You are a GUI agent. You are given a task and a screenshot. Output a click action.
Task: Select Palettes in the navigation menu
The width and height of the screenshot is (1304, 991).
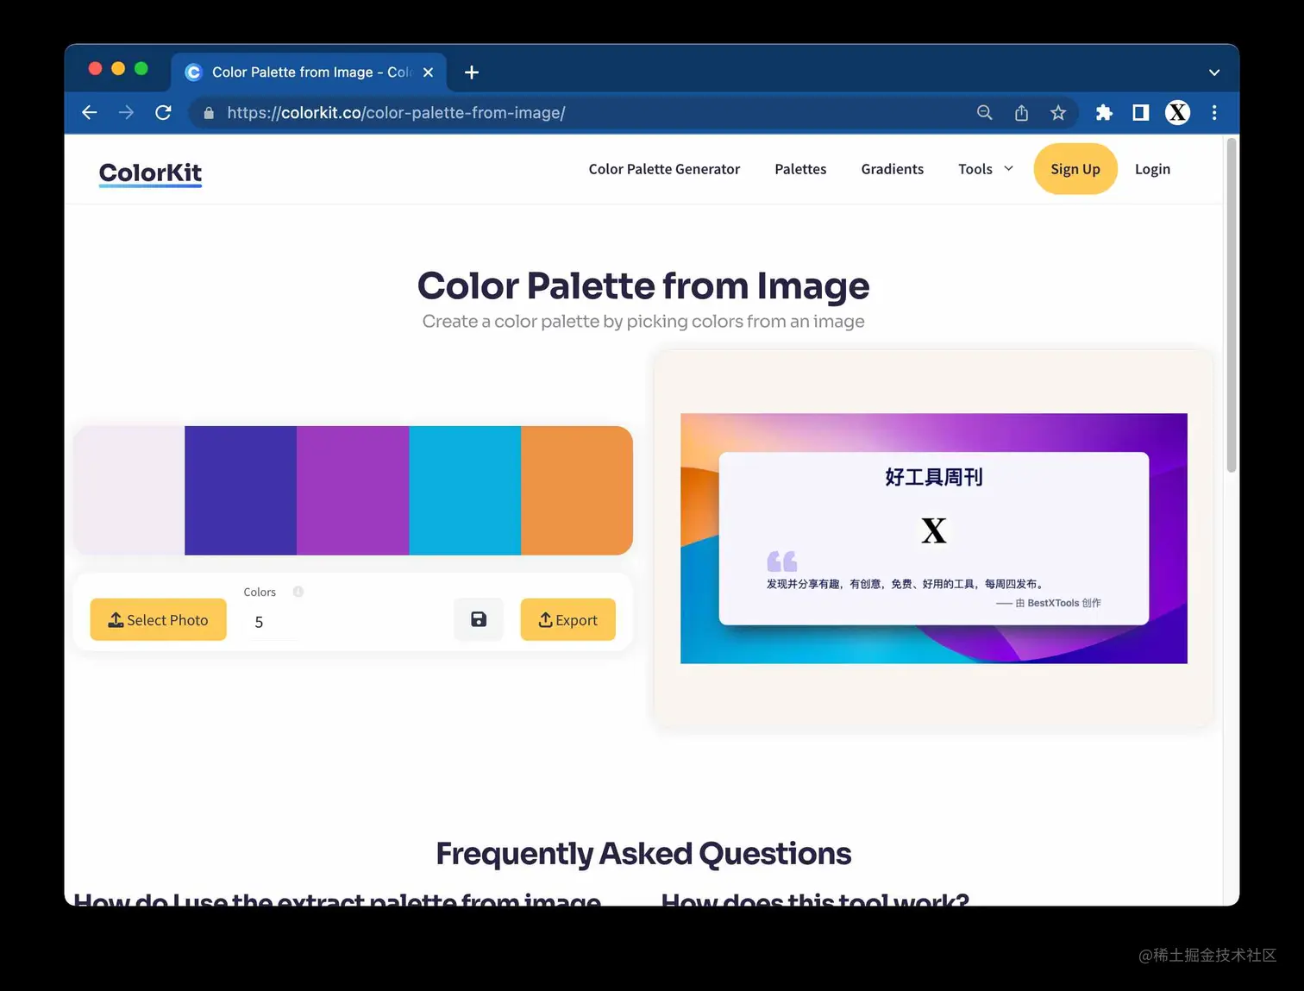pyautogui.click(x=800, y=169)
